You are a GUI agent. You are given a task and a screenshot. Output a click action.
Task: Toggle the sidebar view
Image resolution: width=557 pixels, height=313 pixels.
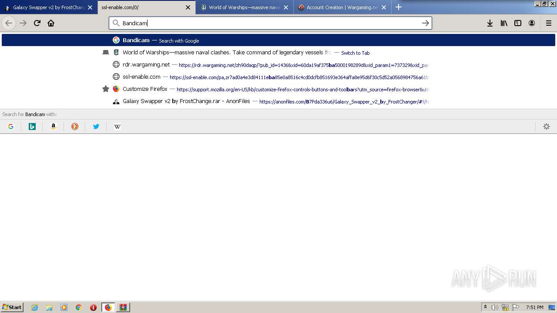pos(518,23)
